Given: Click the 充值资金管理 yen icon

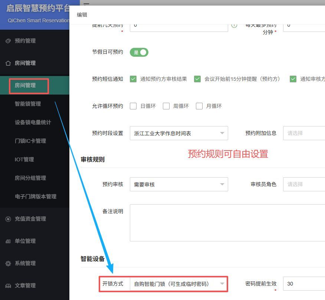Looking at the screenshot, I should click(x=8, y=219).
